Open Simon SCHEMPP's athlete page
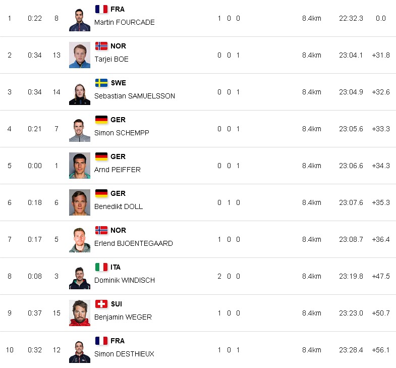Viewport: 396px width, 368px height. pyautogui.click(x=122, y=133)
